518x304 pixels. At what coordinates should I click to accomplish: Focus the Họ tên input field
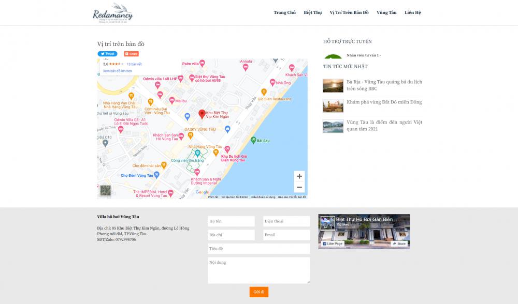(x=231, y=221)
